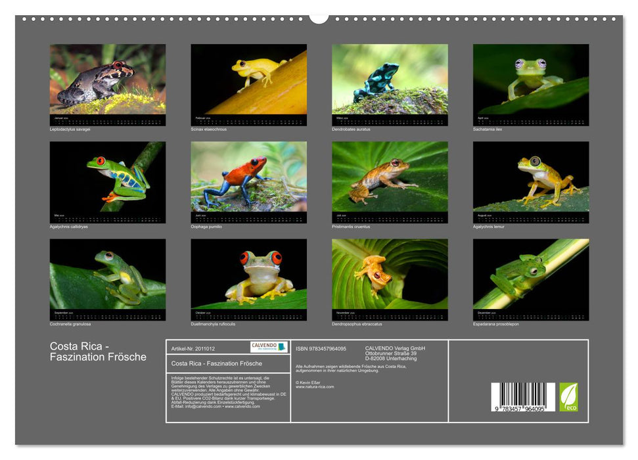638x460 pixels.
Task: Select the yellow Scinax elaeochrous frog image
Action: point(248,80)
